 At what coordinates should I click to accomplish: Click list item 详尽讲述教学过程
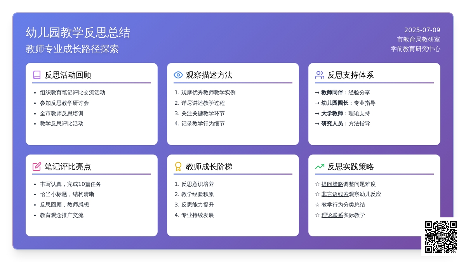coord(203,103)
